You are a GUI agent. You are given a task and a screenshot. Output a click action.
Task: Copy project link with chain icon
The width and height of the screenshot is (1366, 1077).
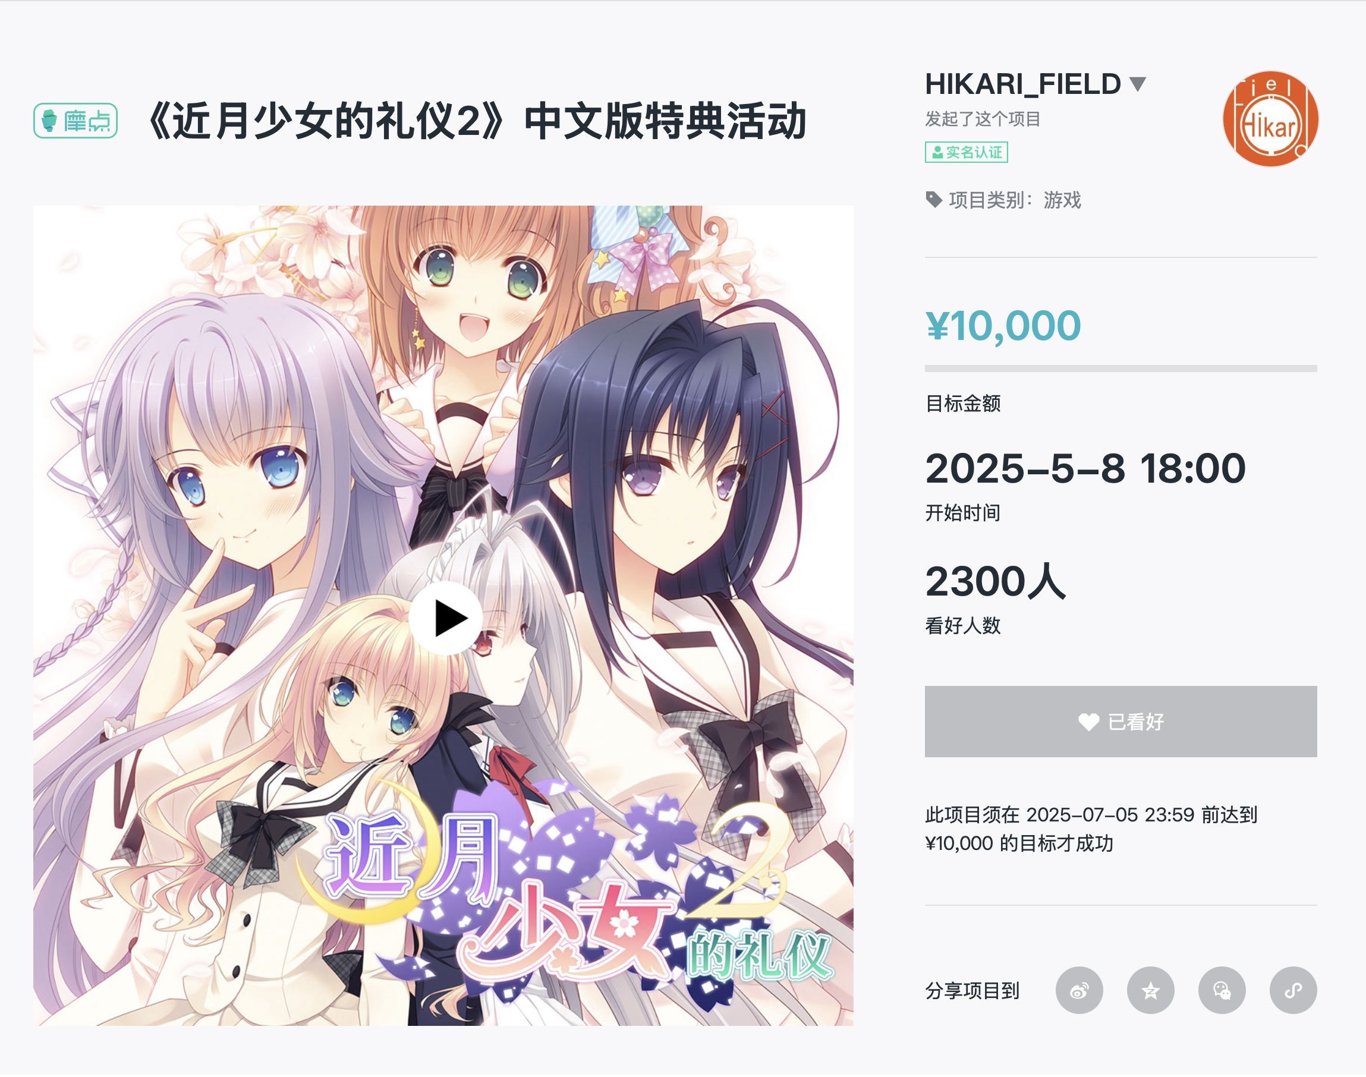pyautogui.click(x=1293, y=991)
